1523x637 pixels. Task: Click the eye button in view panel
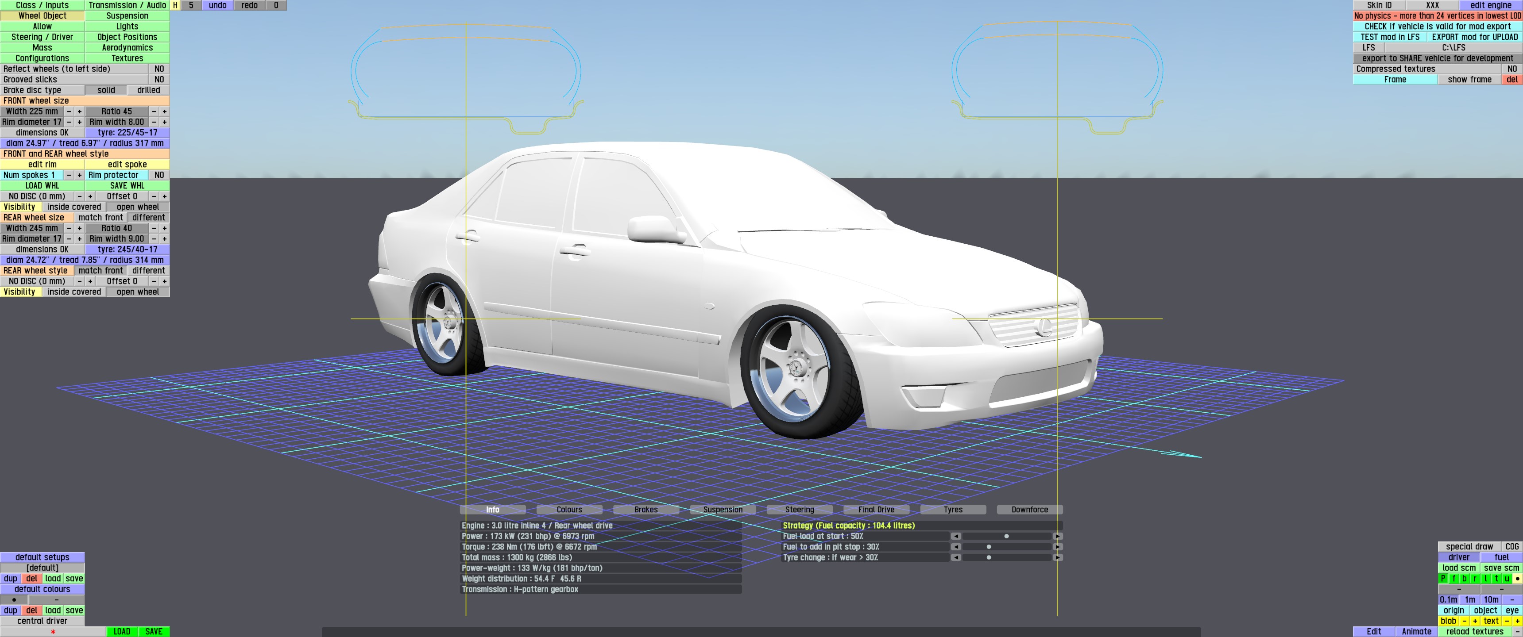point(1512,610)
